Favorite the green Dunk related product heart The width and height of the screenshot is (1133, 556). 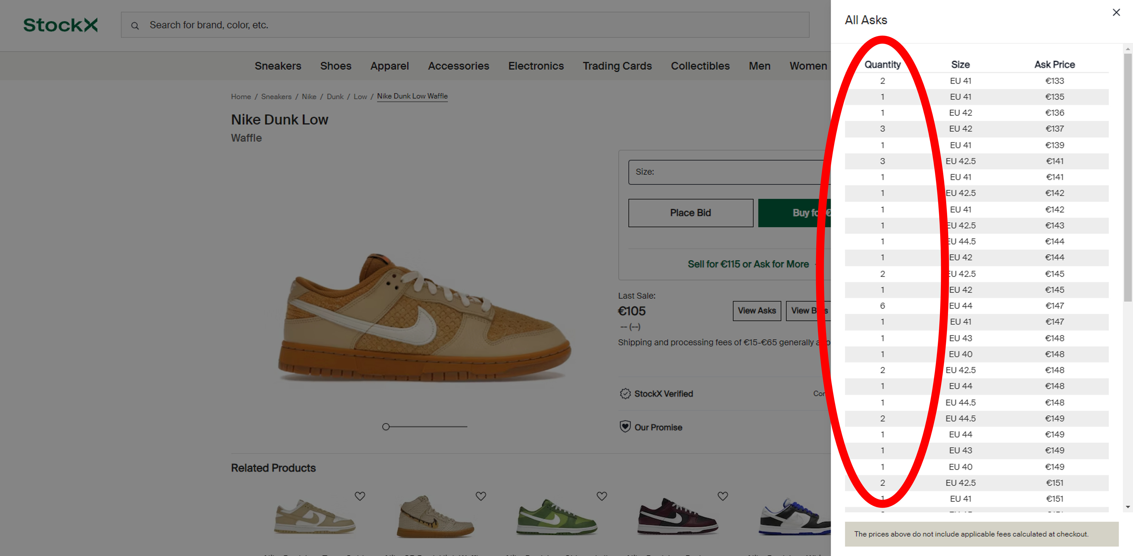pos(602,496)
